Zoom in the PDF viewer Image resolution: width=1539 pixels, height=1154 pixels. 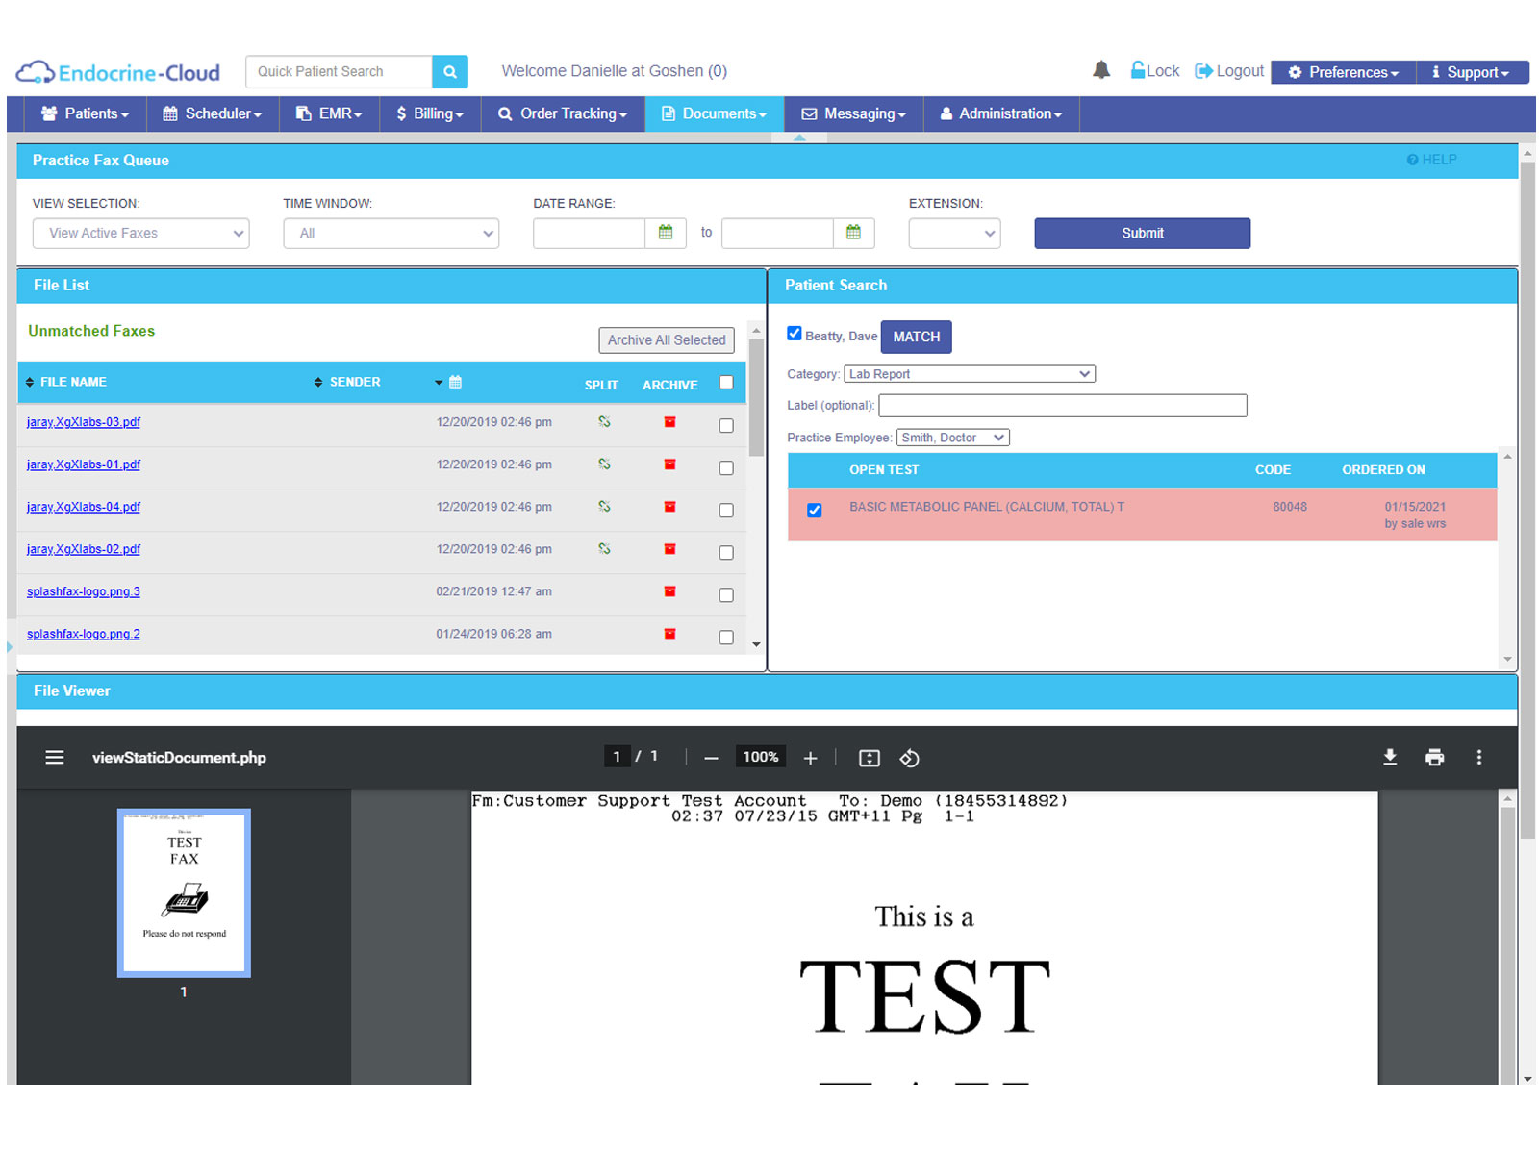811,758
